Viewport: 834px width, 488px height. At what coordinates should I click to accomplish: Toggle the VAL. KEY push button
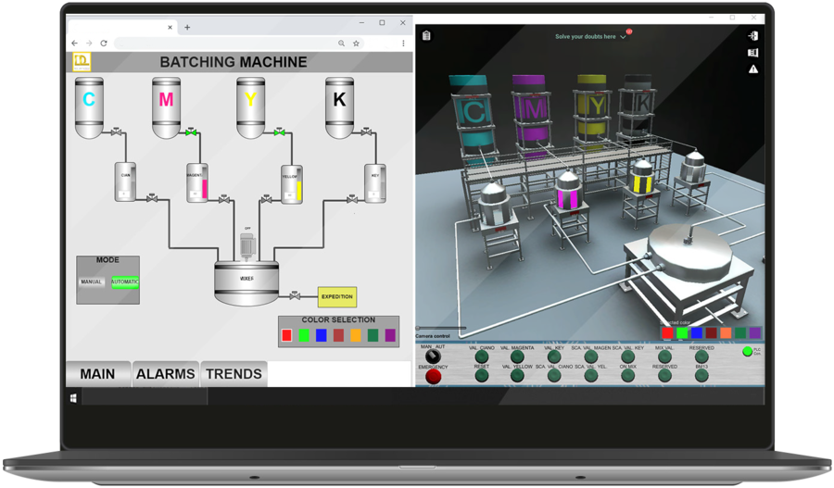[x=554, y=357]
